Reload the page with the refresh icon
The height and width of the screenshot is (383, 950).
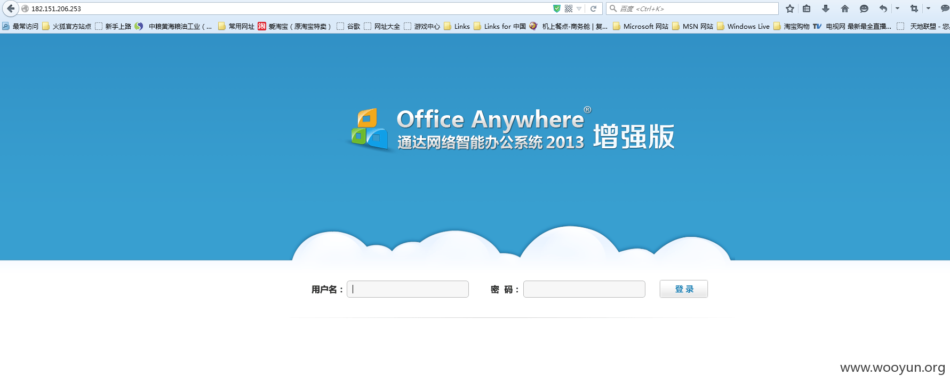[x=593, y=9]
